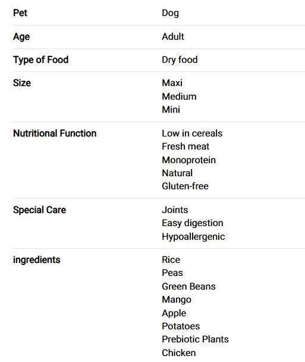Click the 'Dry food' type value

tap(180, 60)
